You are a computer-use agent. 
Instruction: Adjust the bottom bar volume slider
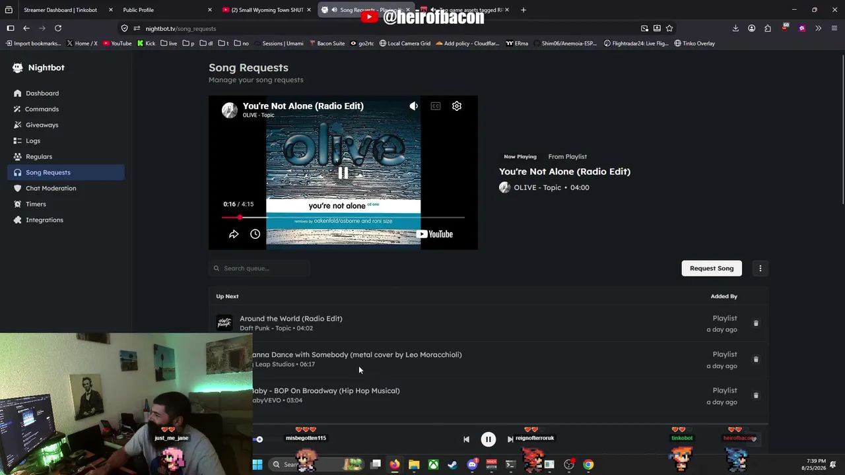pos(259,439)
